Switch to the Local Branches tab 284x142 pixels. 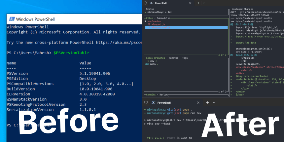tap(156, 58)
